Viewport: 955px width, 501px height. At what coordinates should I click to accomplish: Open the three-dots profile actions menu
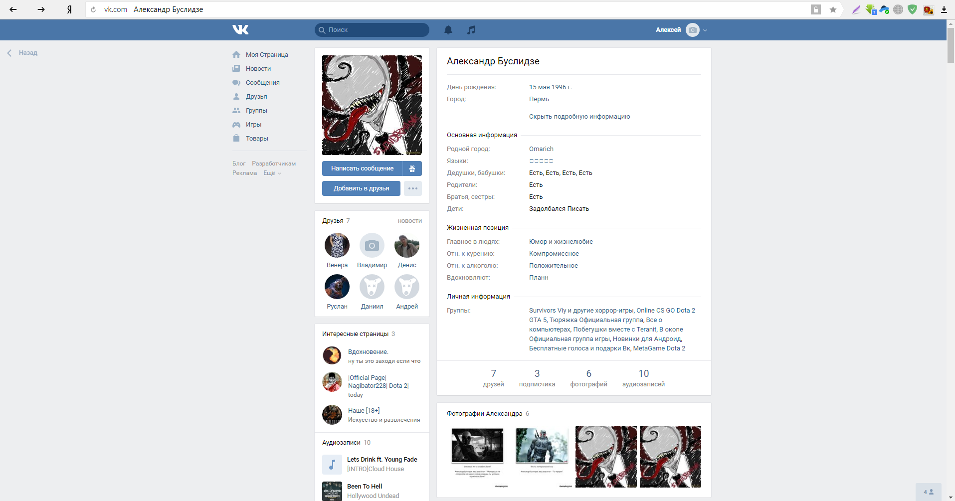pos(413,188)
